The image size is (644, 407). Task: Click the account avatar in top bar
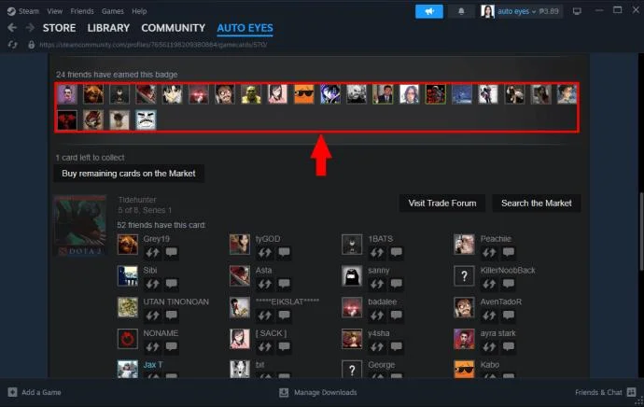487,11
